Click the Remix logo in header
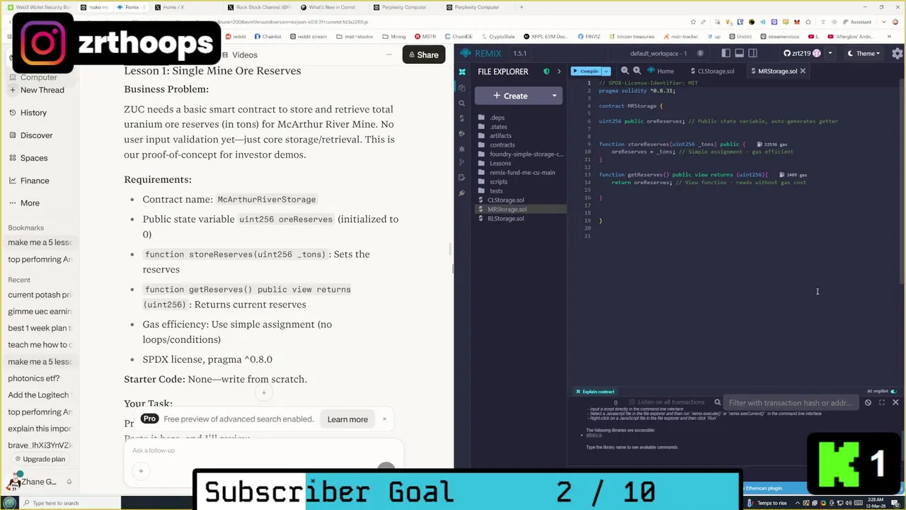 click(x=465, y=53)
